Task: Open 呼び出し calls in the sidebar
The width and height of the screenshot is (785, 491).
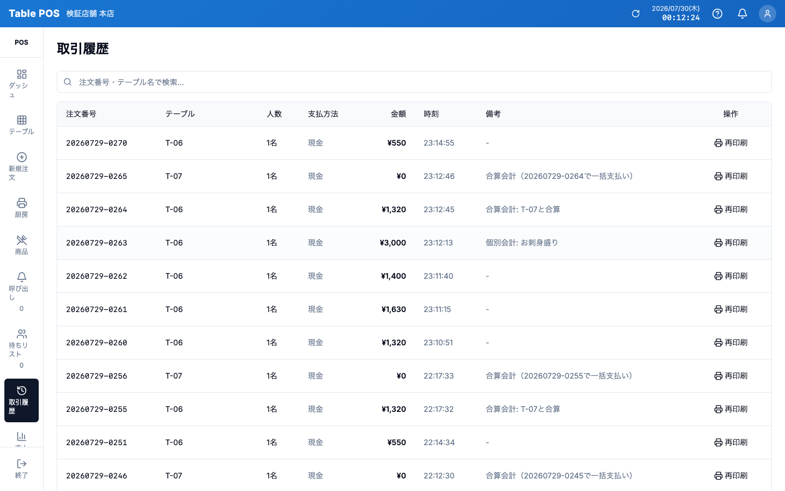Action: tap(21, 291)
